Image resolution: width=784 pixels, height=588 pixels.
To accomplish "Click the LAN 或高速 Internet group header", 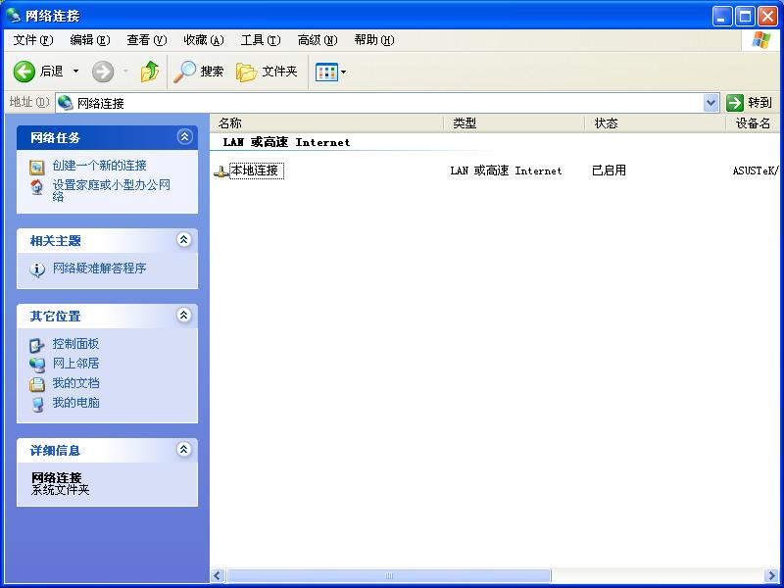I will (x=286, y=142).
